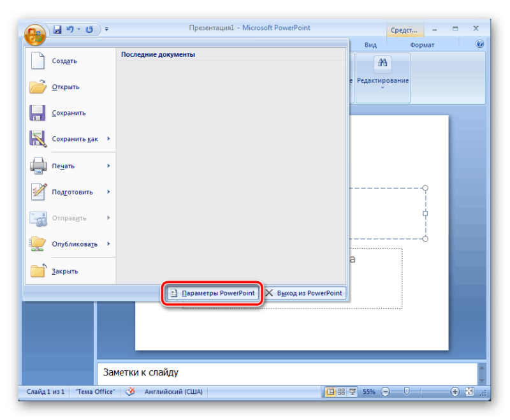Start the slide show from status bar
Image resolution: width=510 pixels, height=420 pixels.
tap(353, 392)
